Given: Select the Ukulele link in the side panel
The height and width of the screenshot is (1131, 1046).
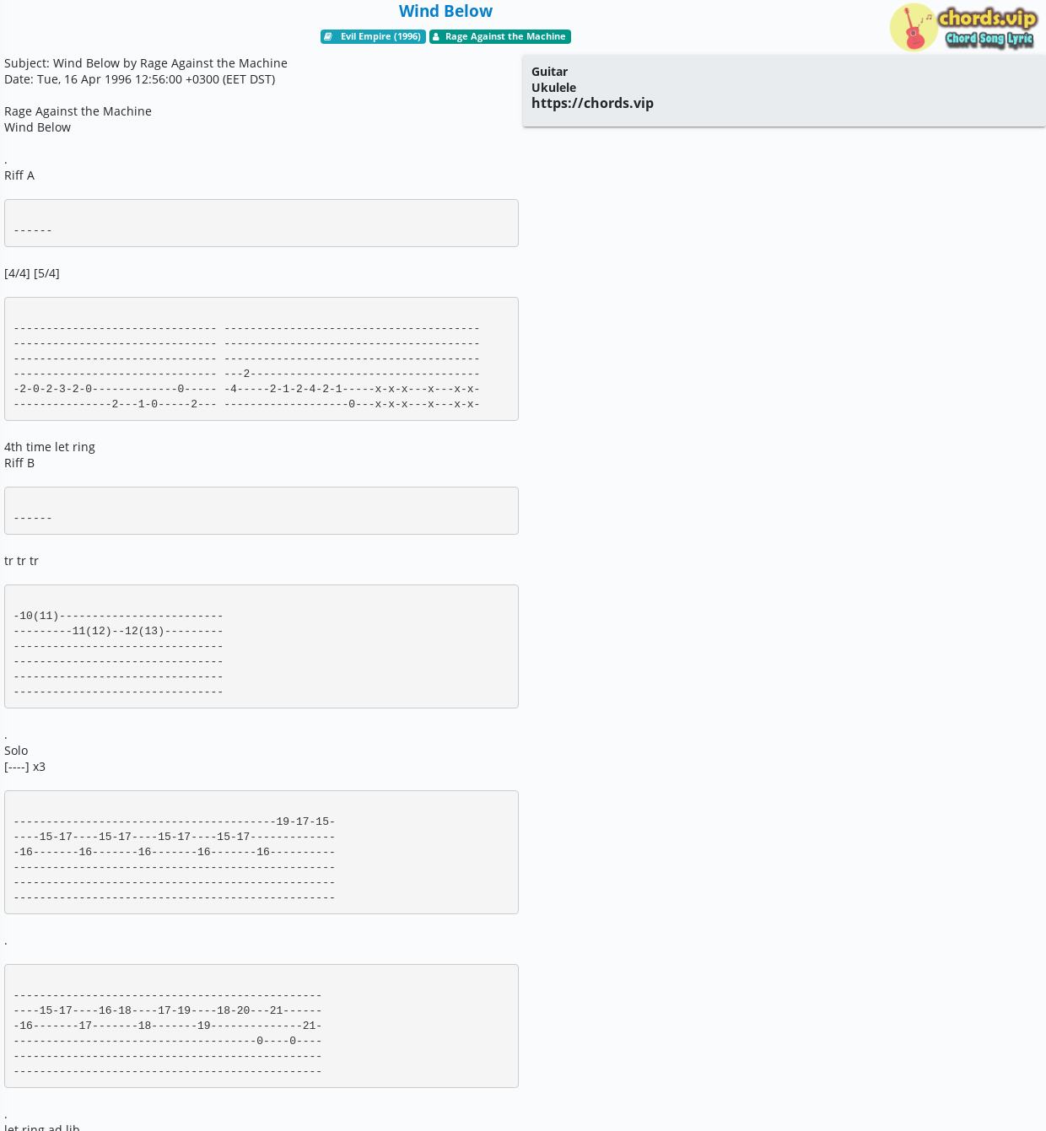Looking at the screenshot, I should point(553,88).
